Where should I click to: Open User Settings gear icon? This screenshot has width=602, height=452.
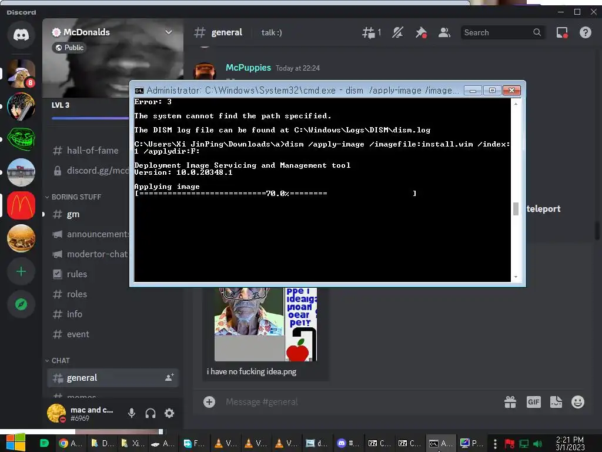point(169,413)
